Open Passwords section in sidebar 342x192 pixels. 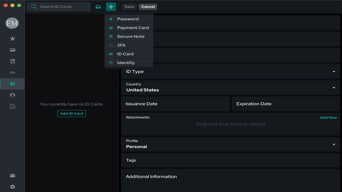pyautogui.click(x=12, y=39)
